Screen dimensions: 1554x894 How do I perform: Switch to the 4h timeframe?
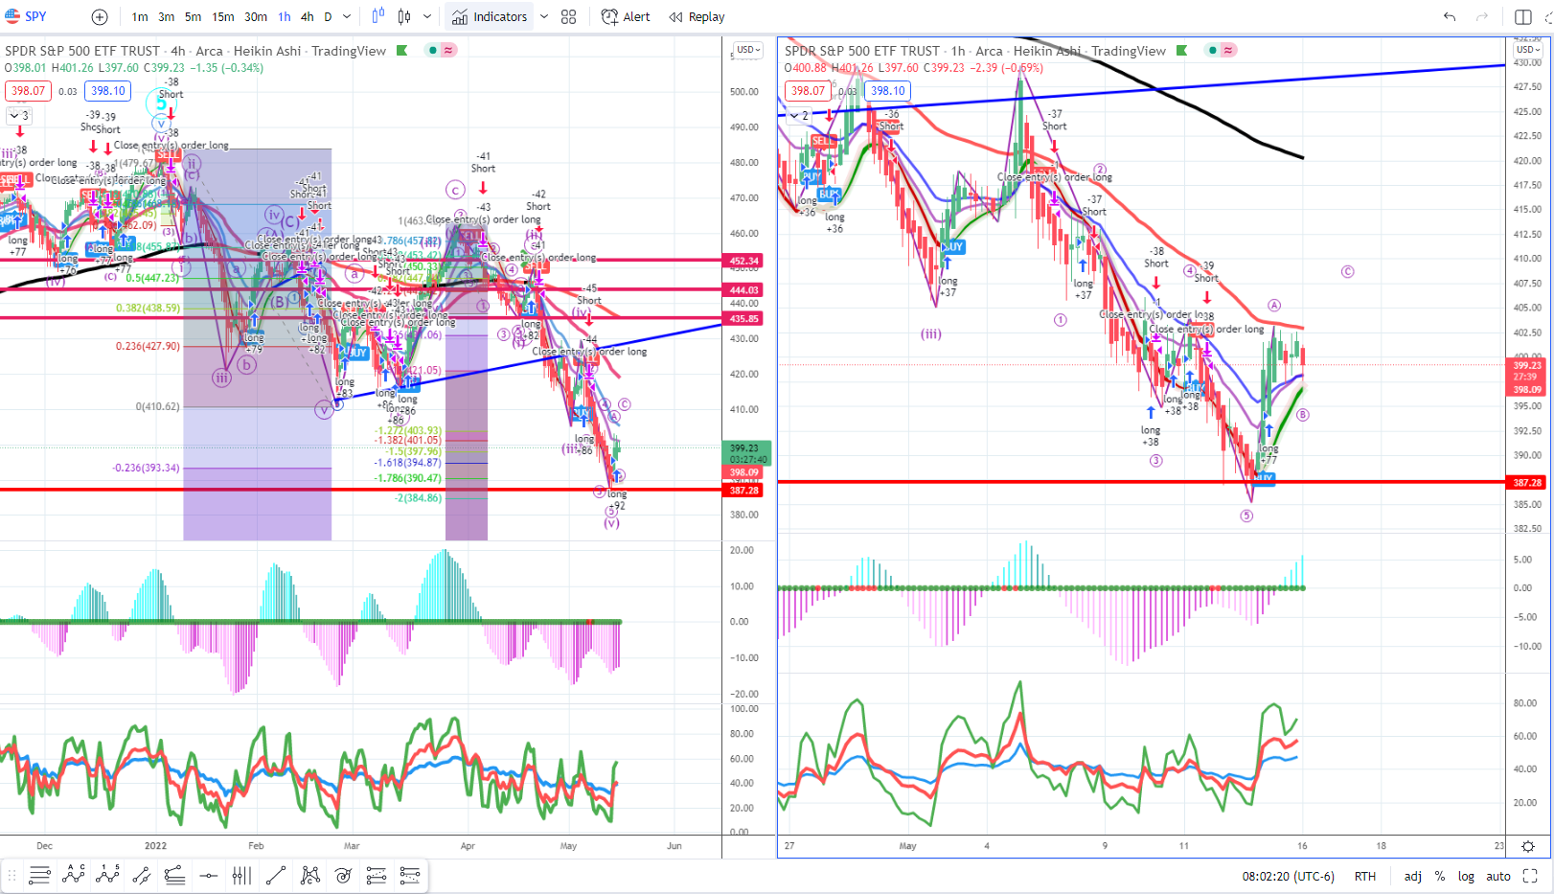coord(307,16)
